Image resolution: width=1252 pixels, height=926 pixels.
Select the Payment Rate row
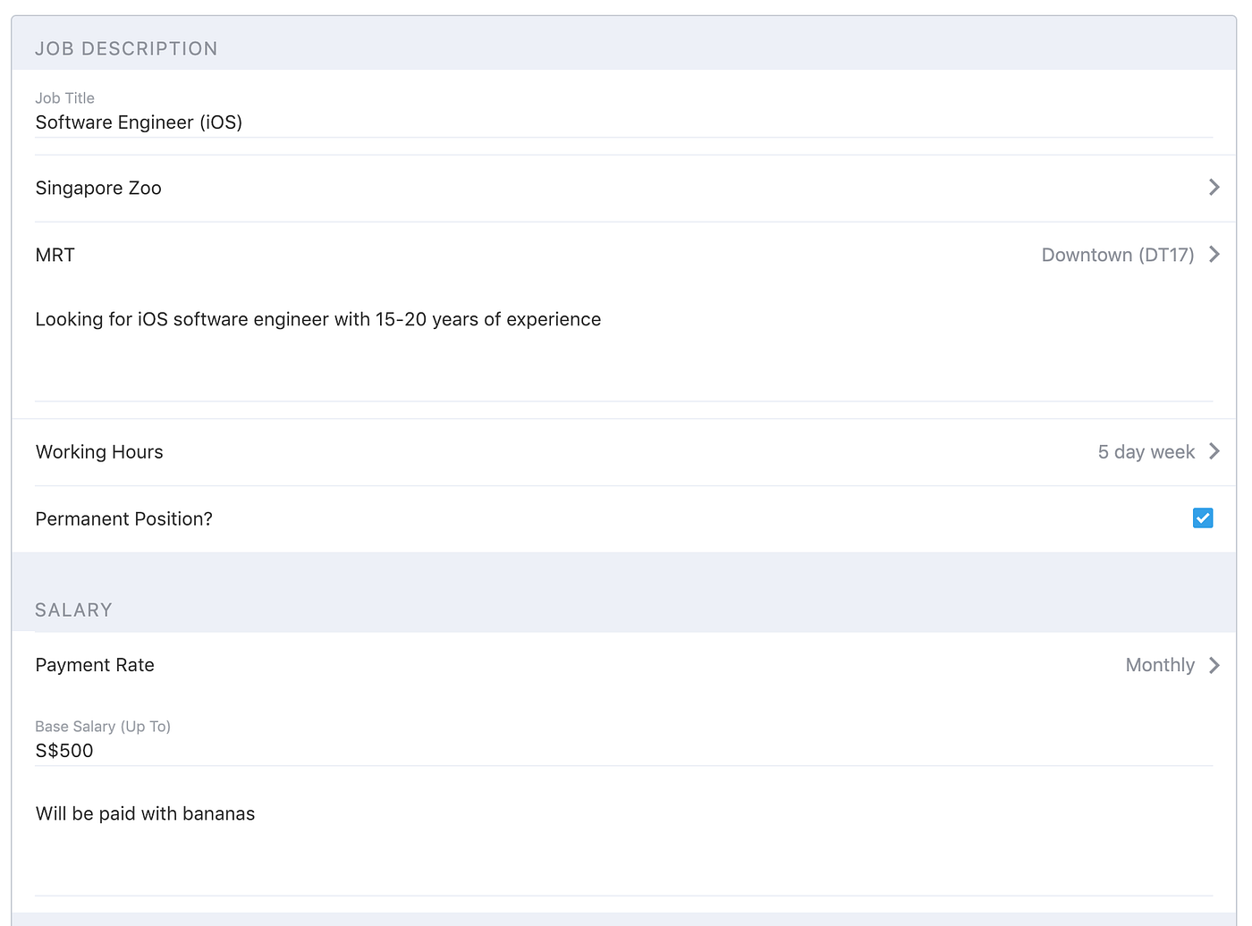click(x=95, y=665)
